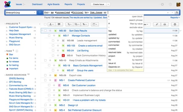The image size is (183, 112).
Task: Open the Agile Boards menu
Action: pos(53,4)
